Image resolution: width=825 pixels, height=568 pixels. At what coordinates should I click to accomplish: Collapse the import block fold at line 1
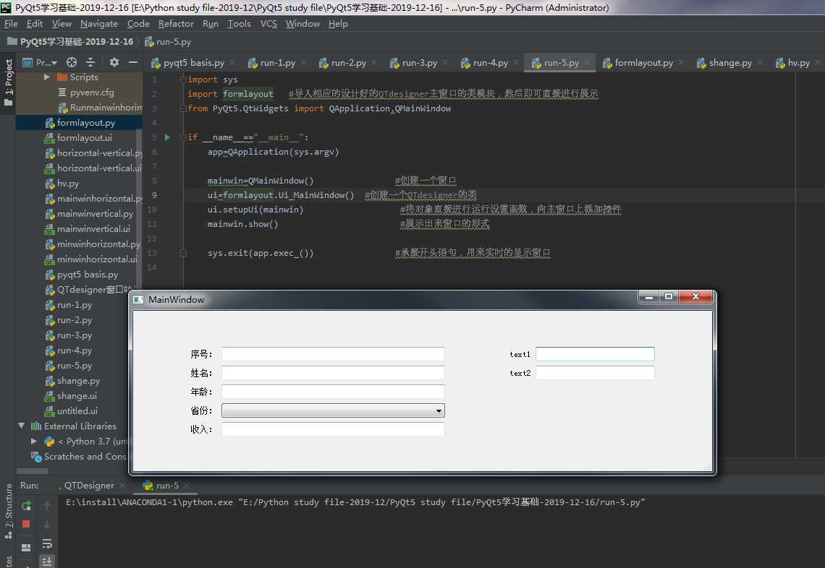(183, 79)
